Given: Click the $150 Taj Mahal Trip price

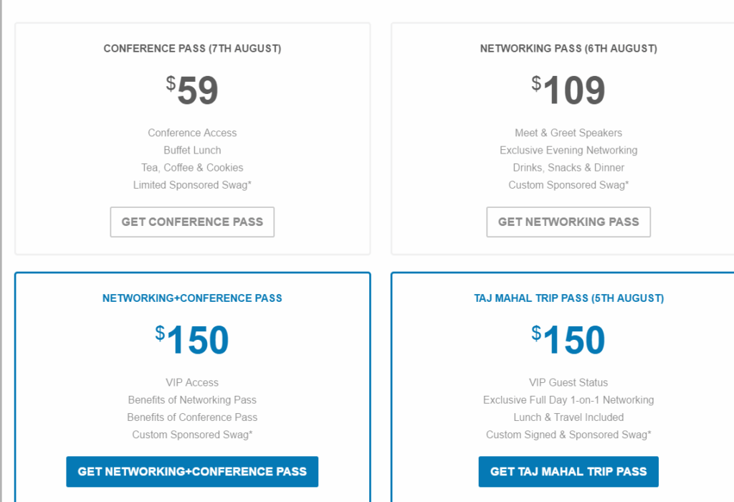Looking at the screenshot, I should click(568, 340).
